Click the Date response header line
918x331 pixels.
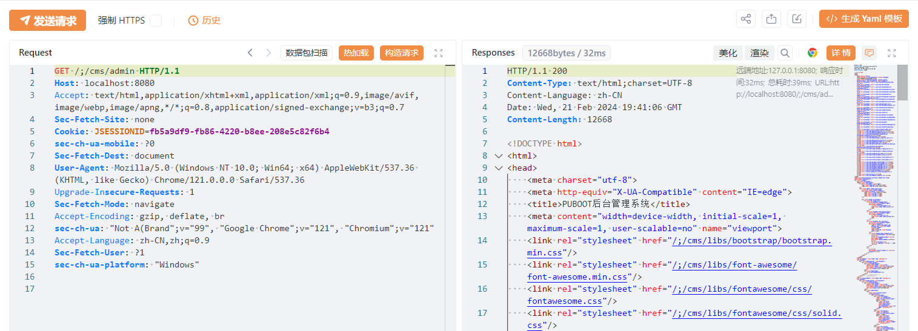[x=594, y=107]
